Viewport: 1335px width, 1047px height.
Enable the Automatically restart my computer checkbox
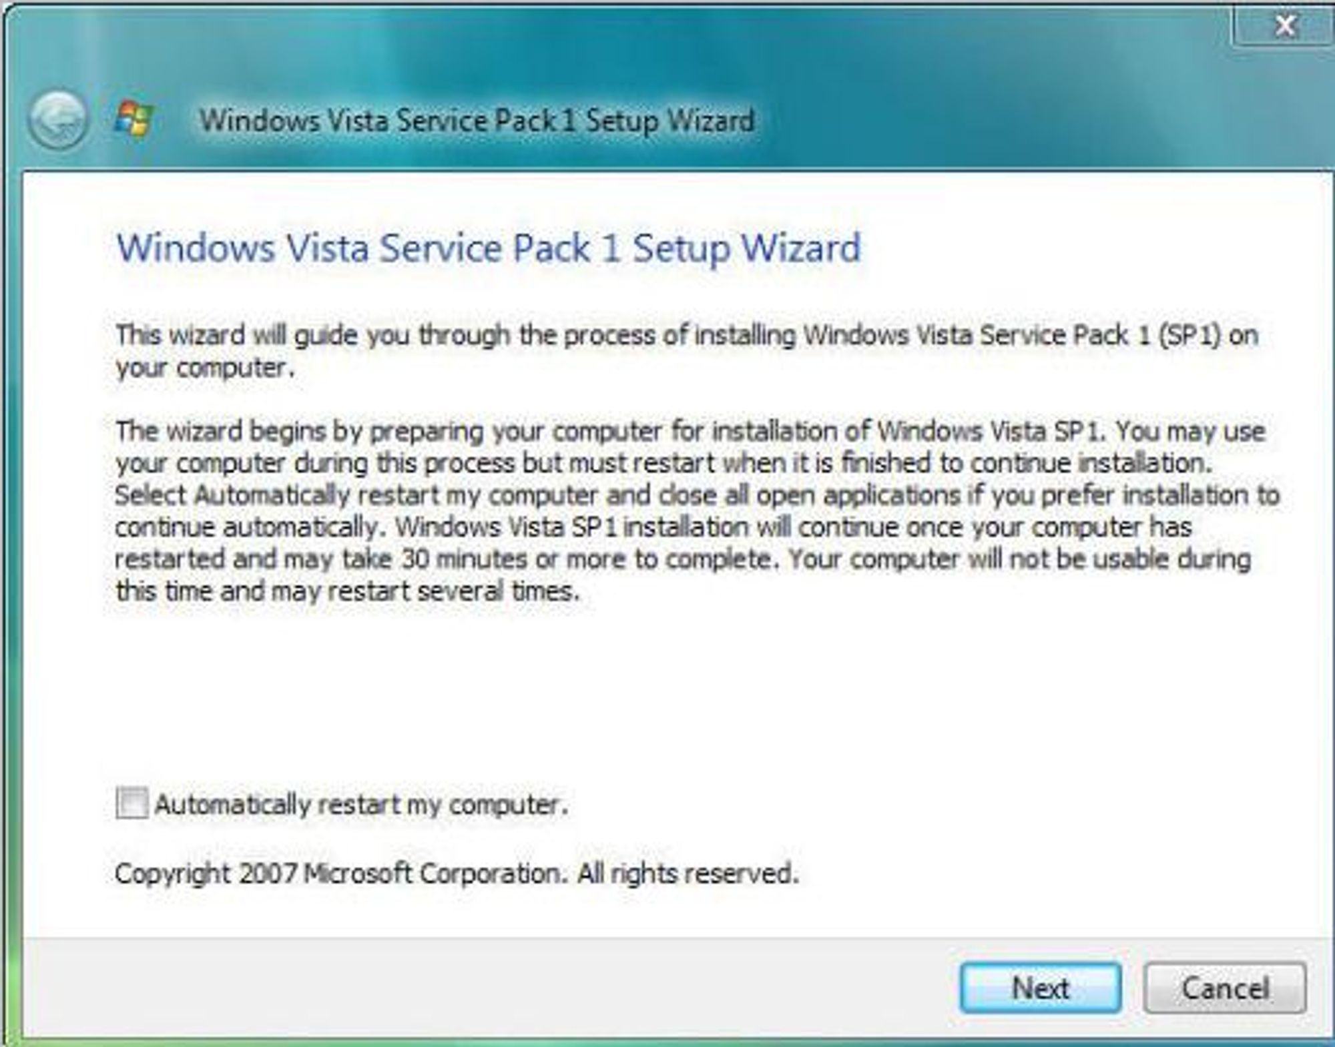pyautogui.click(x=131, y=803)
